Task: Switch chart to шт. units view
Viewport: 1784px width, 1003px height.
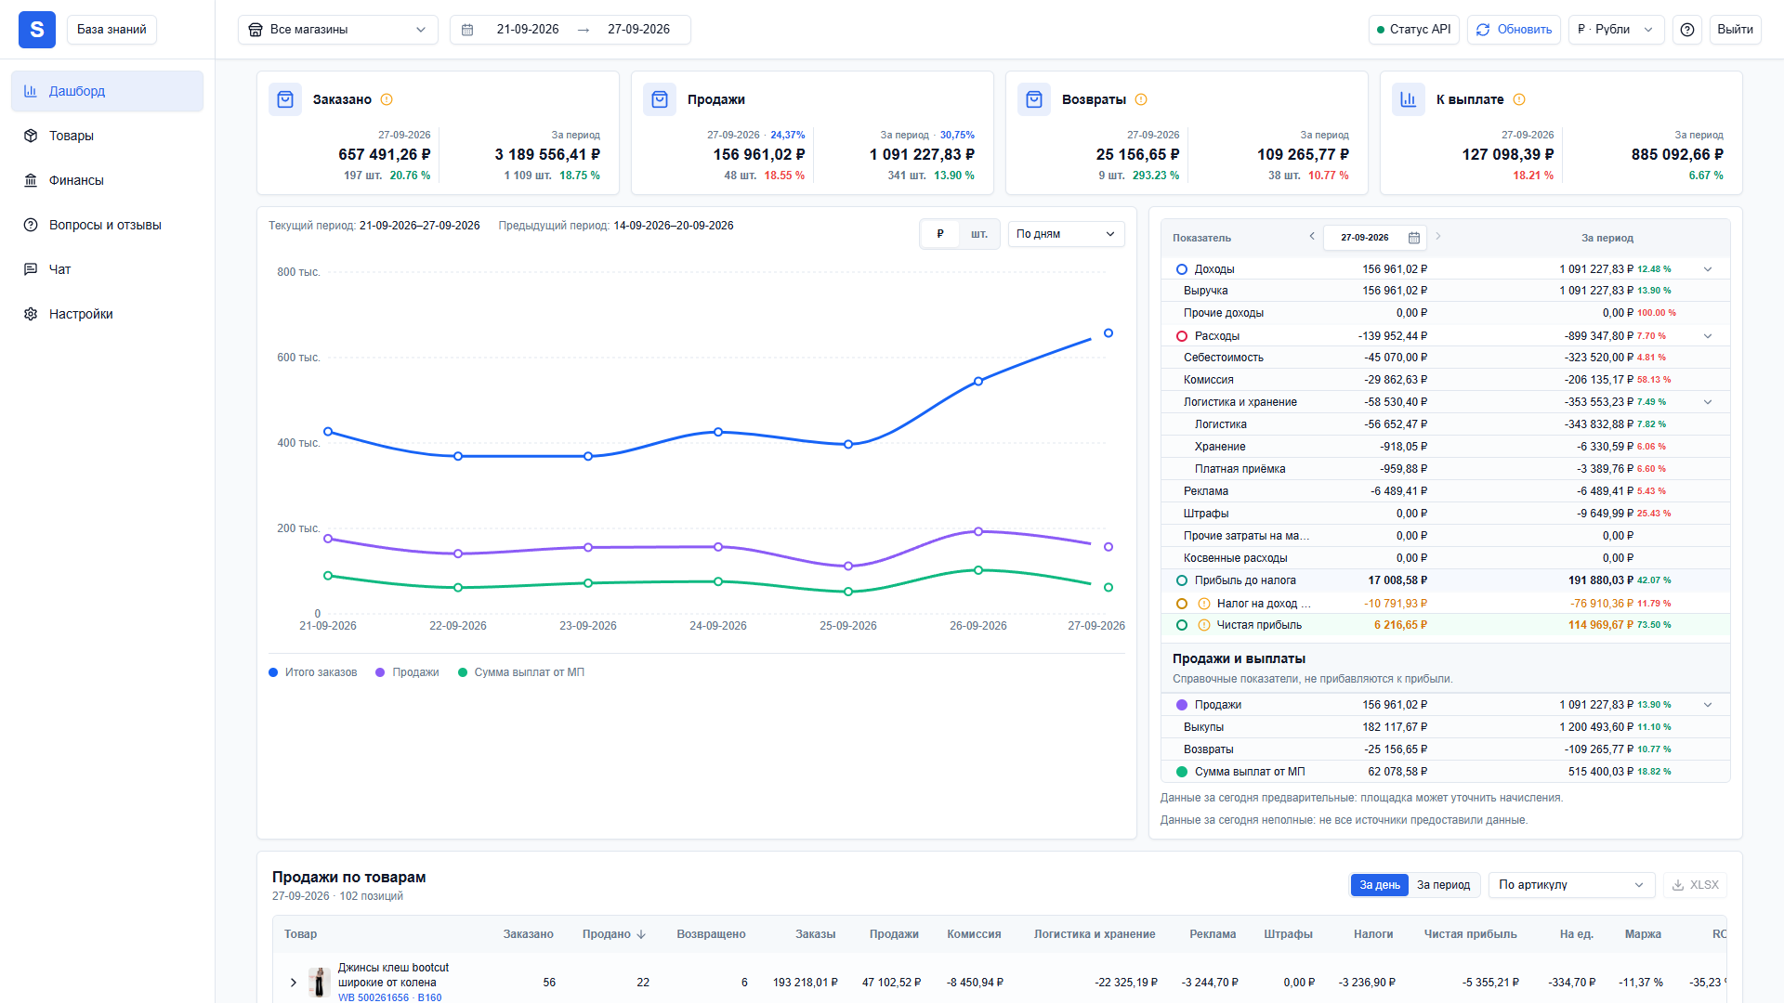Action: pos(979,234)
